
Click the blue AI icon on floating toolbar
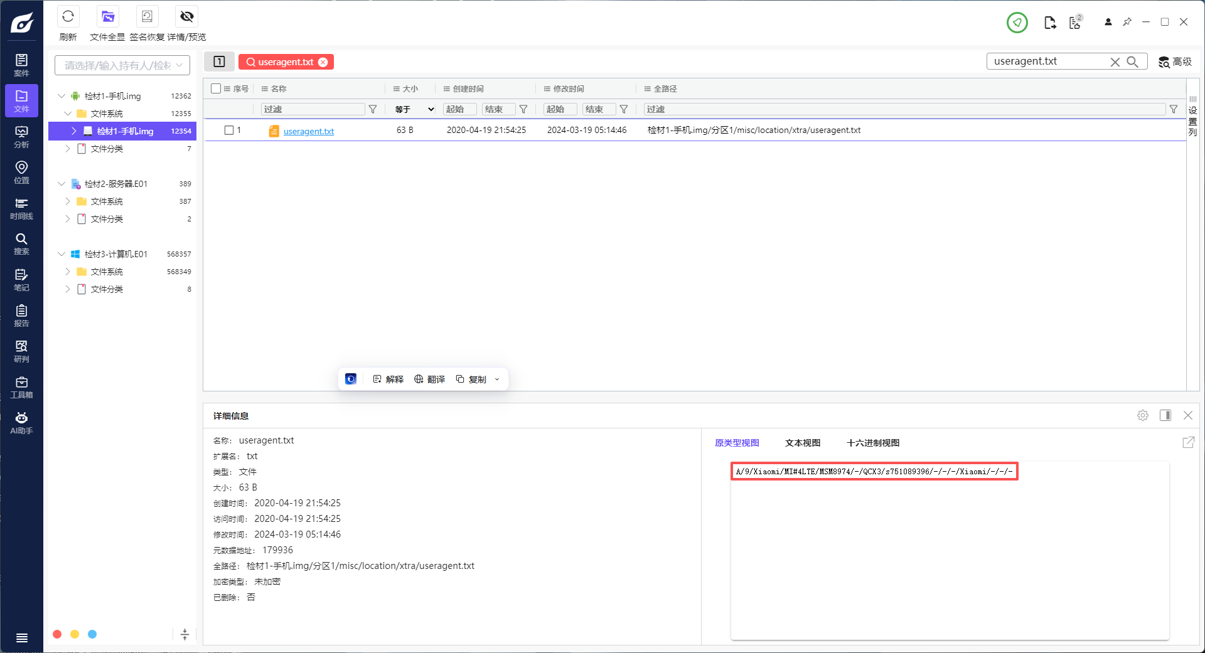[x=351, y=379]
